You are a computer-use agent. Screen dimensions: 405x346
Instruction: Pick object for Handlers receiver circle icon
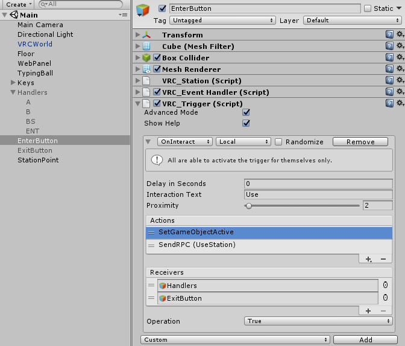pyautogui.click(x=385, y=285)
